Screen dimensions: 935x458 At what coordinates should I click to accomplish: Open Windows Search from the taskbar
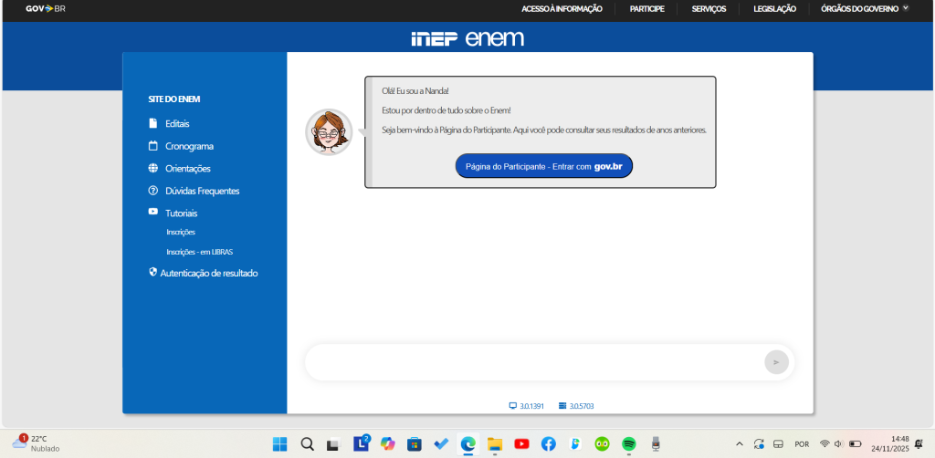tap(307, 444)
